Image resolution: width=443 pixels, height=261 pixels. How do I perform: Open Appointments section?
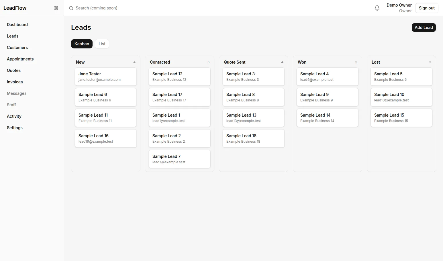click(x=20, y=59)
